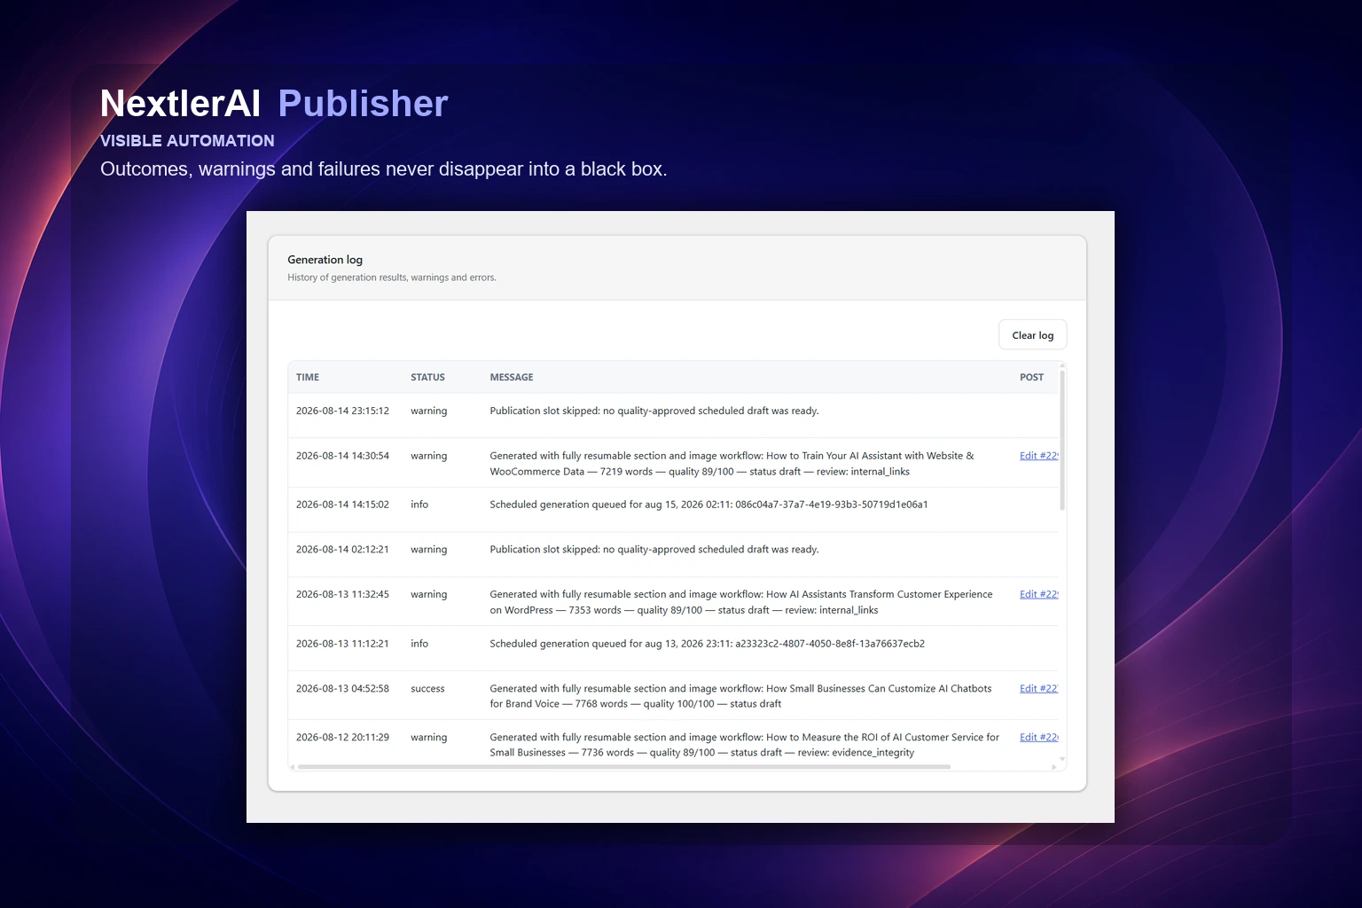The image size is (1362, 908).
Task: Click the vertical scrollbar thumb of the log table
Action: pos(1062,440)
